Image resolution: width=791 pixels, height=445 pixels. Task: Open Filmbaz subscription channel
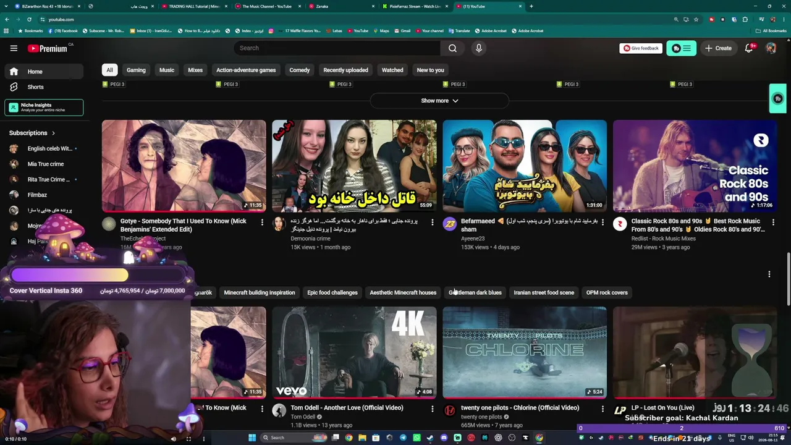coord(43,195)
